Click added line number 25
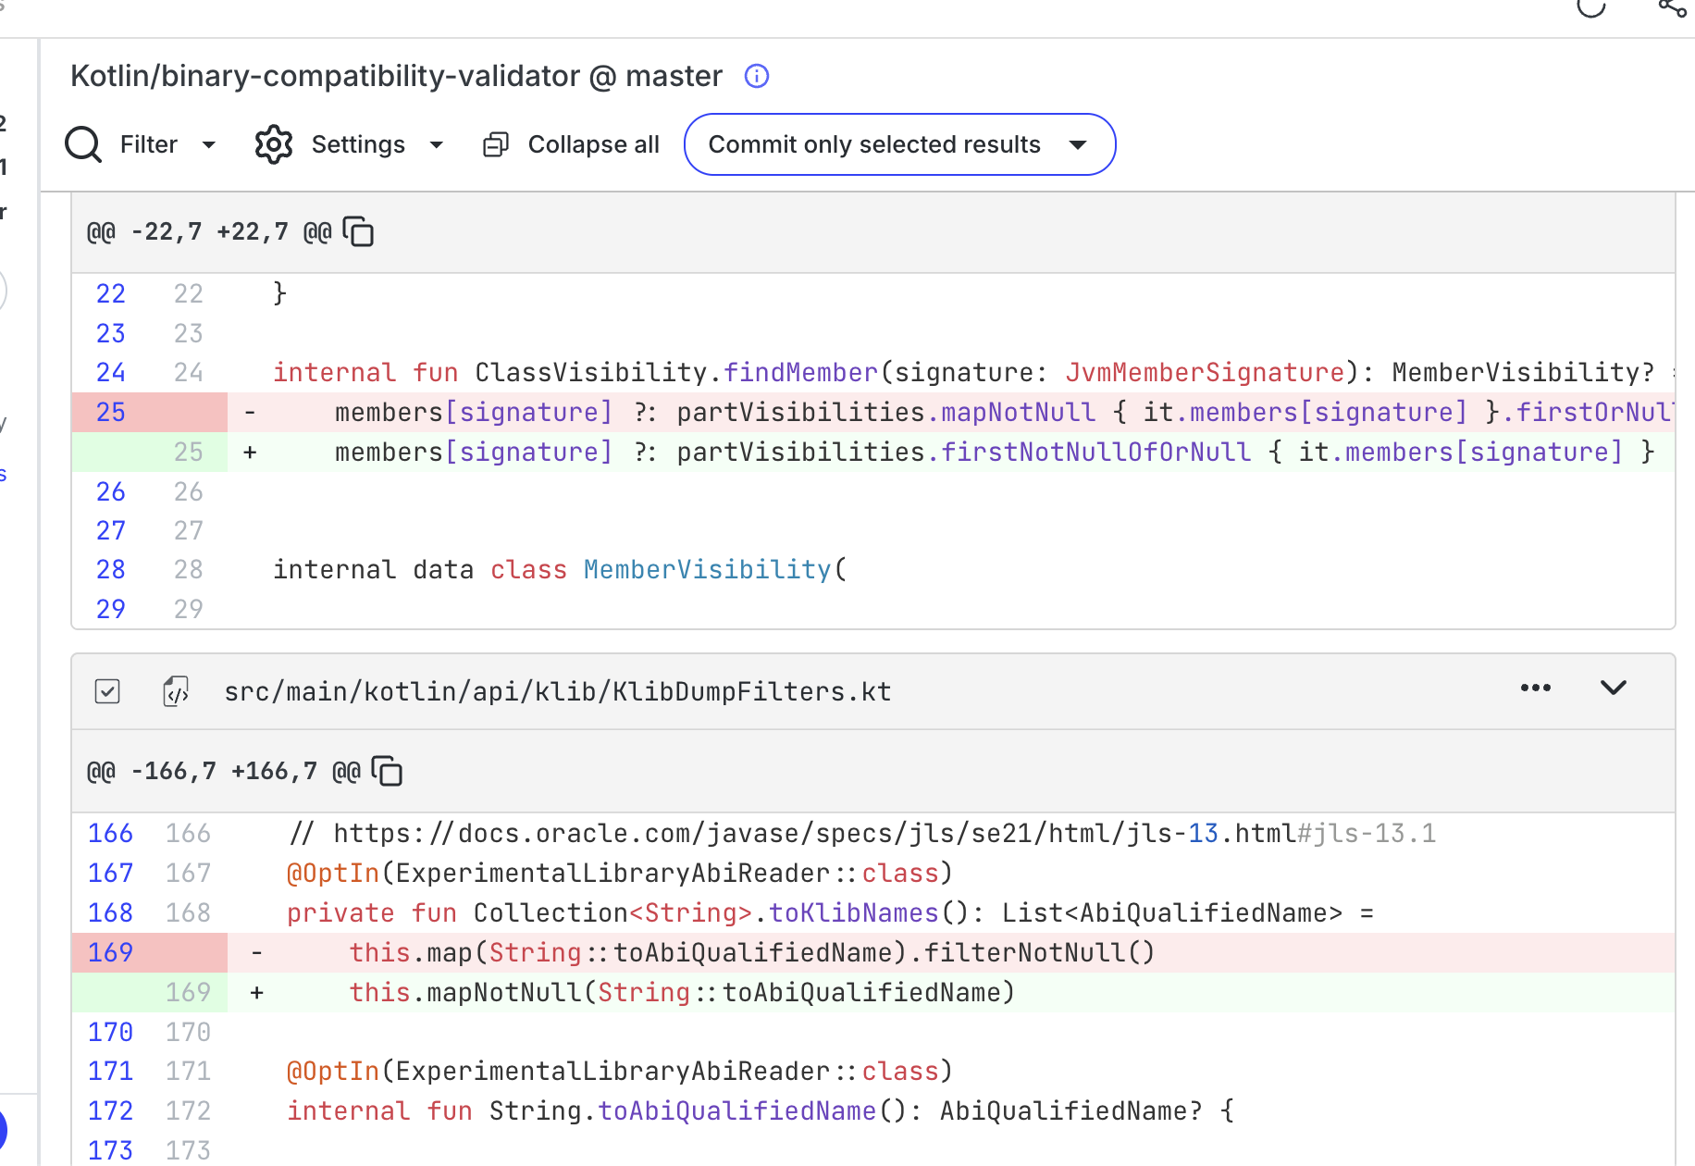 click(189, 452)
